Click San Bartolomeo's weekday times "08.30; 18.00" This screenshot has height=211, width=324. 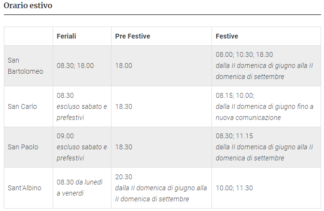(x=75, y=66)
